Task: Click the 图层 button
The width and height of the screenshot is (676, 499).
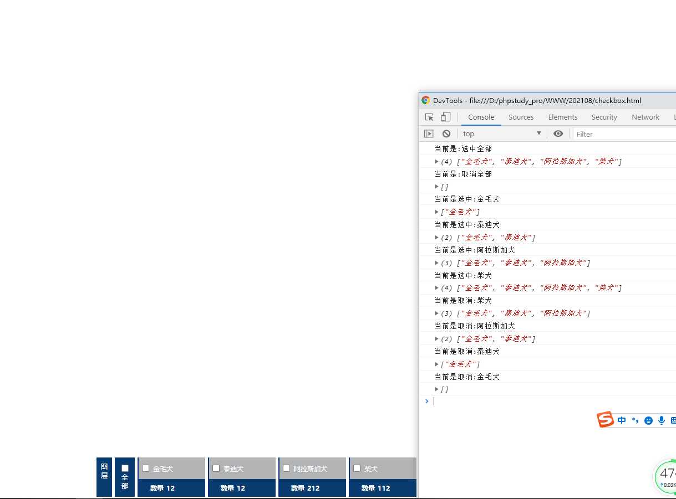Action: point(104,477)
